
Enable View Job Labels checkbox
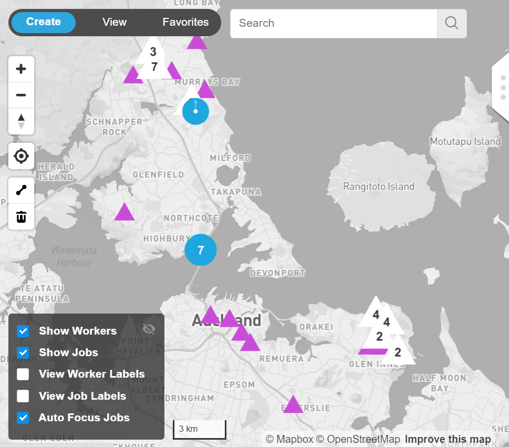point(23,396)
